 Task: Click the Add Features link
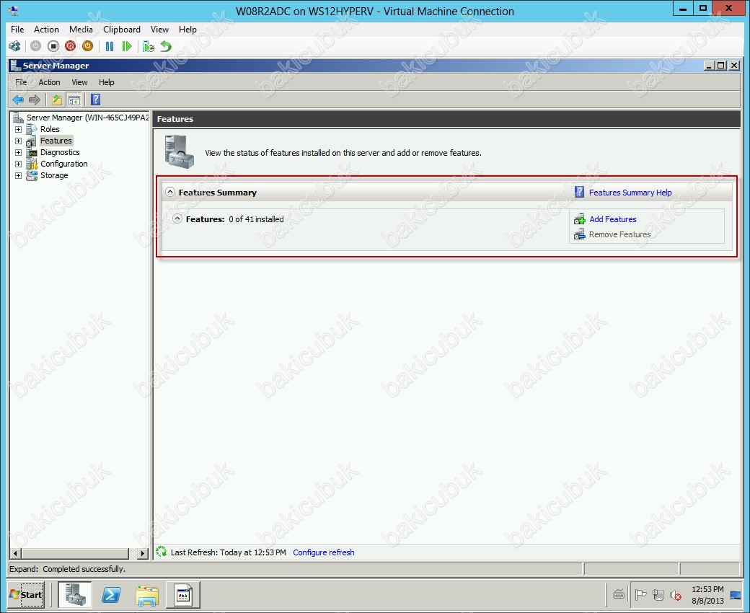[x=612, y=219]
